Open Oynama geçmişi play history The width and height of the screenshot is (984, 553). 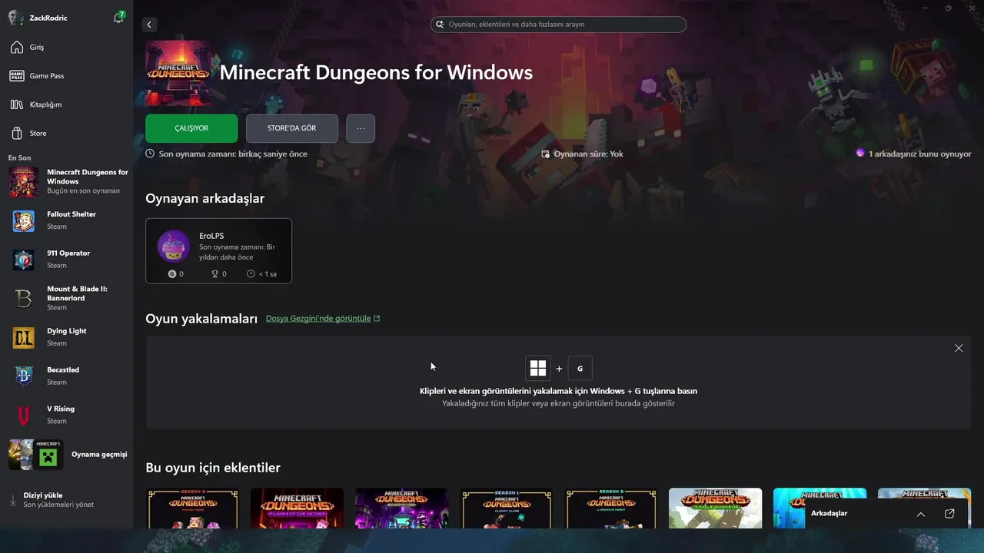pos(66,455)
